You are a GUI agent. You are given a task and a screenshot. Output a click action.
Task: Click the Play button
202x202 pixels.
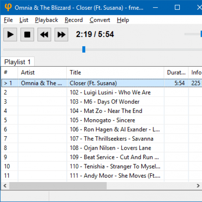(10, 35)
